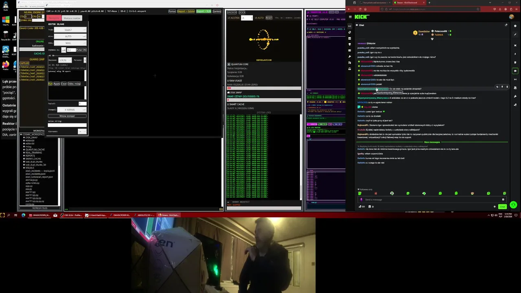The height and width of the screenshot is (293, 521).
Task: Open Windows Start menu
Action: [2, 215]
